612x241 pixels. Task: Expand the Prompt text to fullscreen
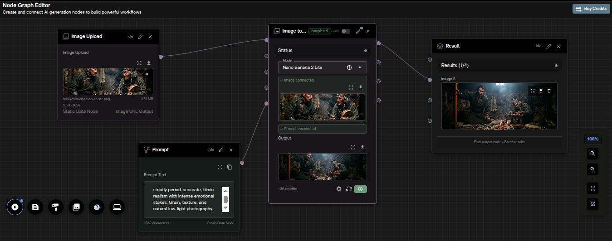[x=220, y=167]
